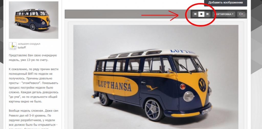Viewport: 262px width, 129px height.
Task: Open the kottoff profile link
Action: pyautogui.click(x=22, y=47)
